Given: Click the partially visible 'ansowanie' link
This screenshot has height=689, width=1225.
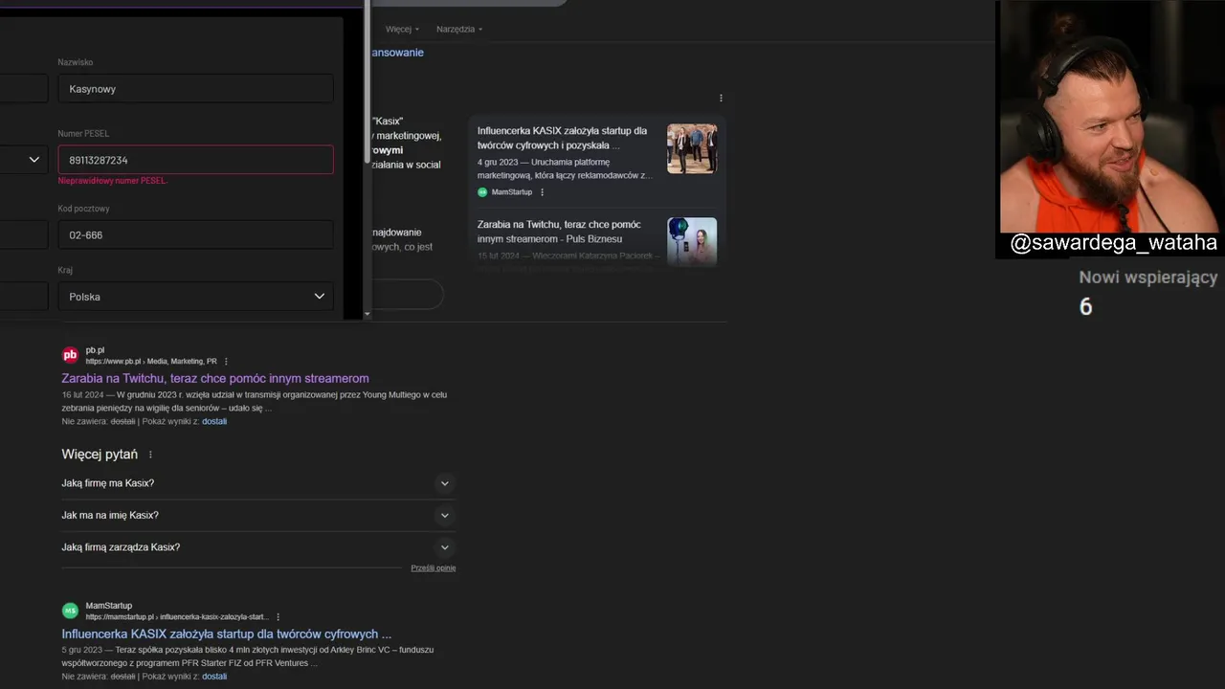Looking at the screenshot, I should coord(397,53).
